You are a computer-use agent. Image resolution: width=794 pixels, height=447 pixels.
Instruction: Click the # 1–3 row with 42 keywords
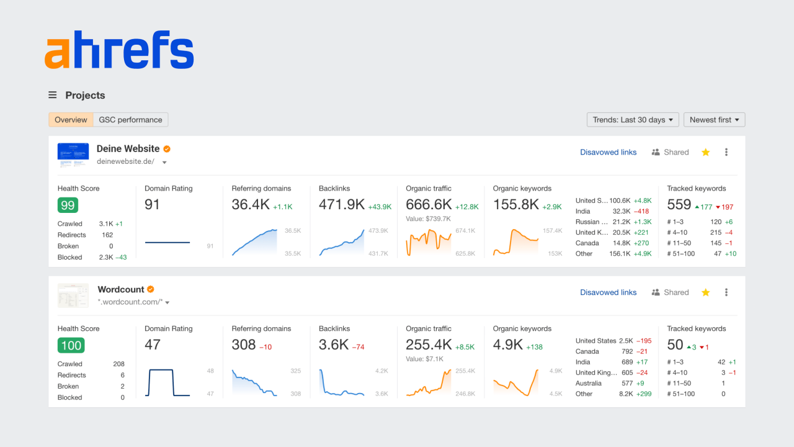pos(702,362)
